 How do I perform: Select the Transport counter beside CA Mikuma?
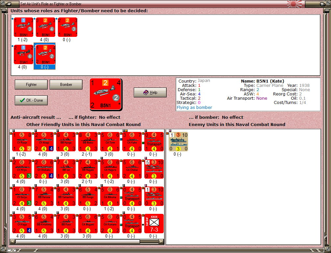[132, 196]
